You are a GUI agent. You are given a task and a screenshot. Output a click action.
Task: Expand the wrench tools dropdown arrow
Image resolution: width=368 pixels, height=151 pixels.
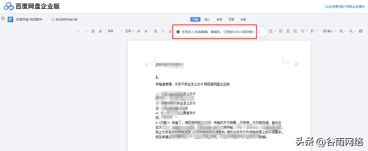(345, 31)
